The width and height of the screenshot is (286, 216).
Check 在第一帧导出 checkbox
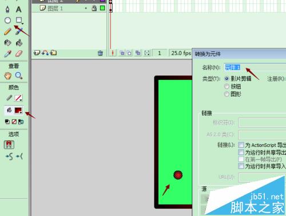pyautogui.click(x=241, y=159)
